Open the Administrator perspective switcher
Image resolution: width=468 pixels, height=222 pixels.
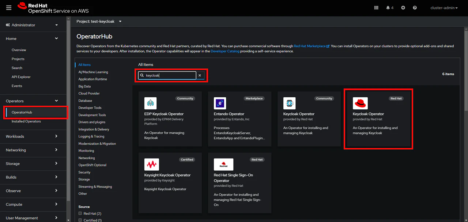(33, 25)
